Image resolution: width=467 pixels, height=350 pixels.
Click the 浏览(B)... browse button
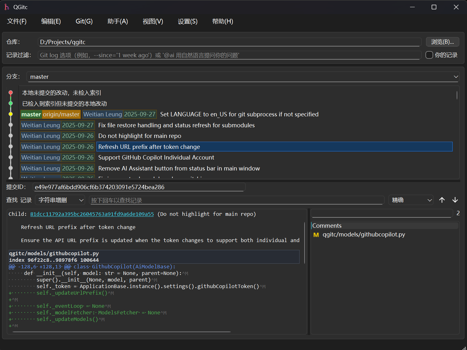click(x=442, y=42)
